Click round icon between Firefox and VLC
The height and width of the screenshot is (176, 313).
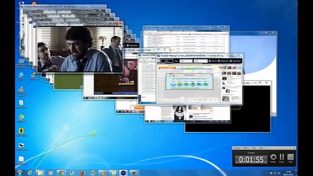tap(92, 173)
